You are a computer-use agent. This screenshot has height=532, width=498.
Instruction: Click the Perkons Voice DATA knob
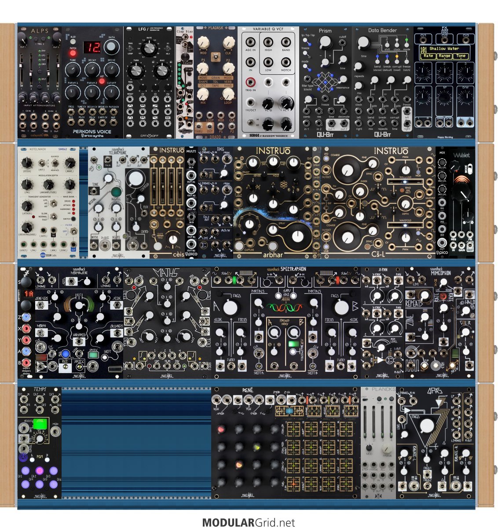tap(112, 47)
